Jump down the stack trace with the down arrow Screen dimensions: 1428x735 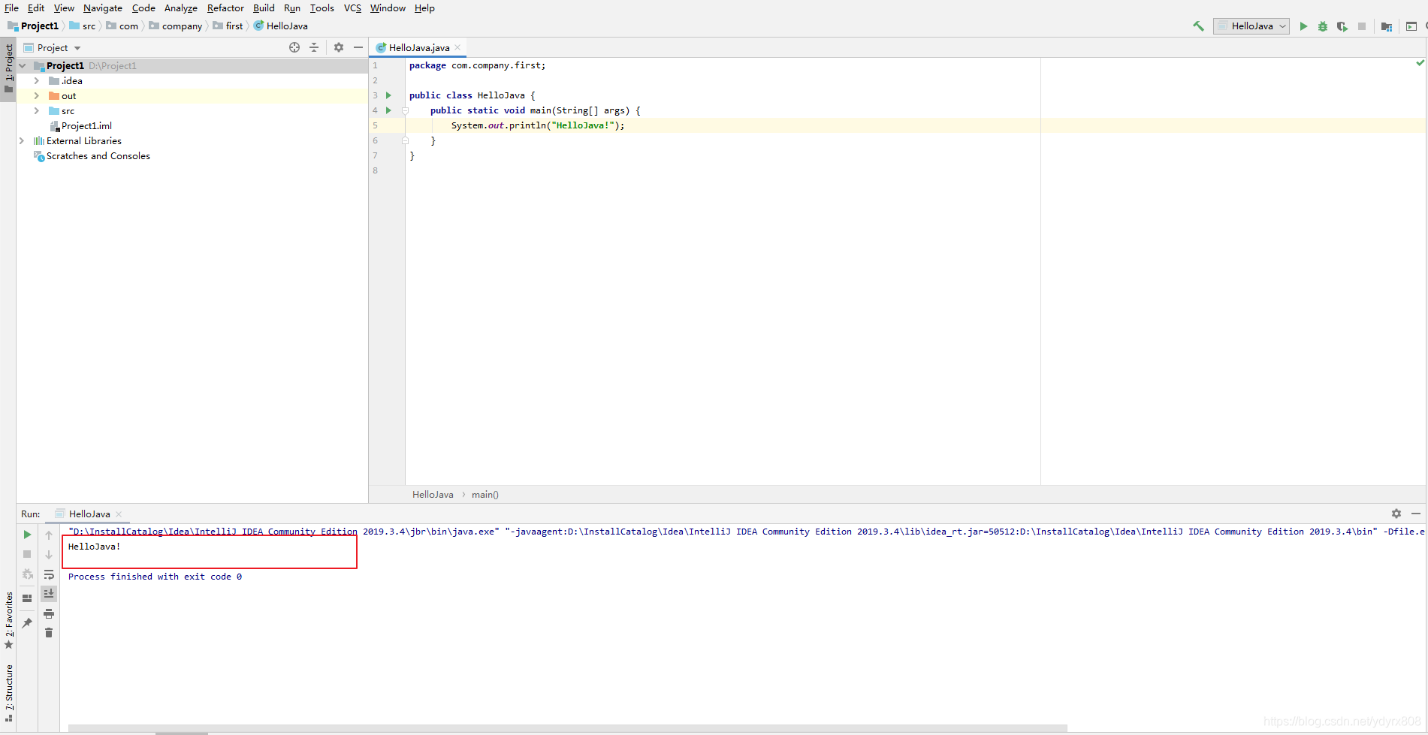(x=49, y=554)
